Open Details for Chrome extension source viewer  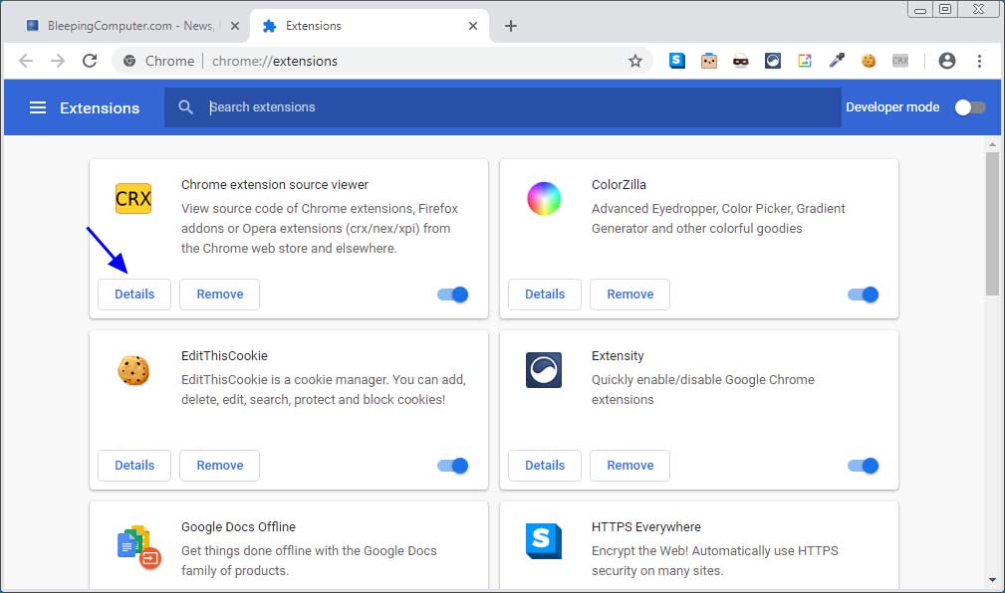click(133, 295)
